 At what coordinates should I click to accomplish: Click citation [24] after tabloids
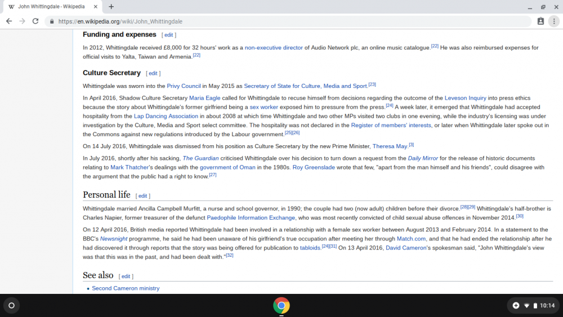tap(325, 246)
